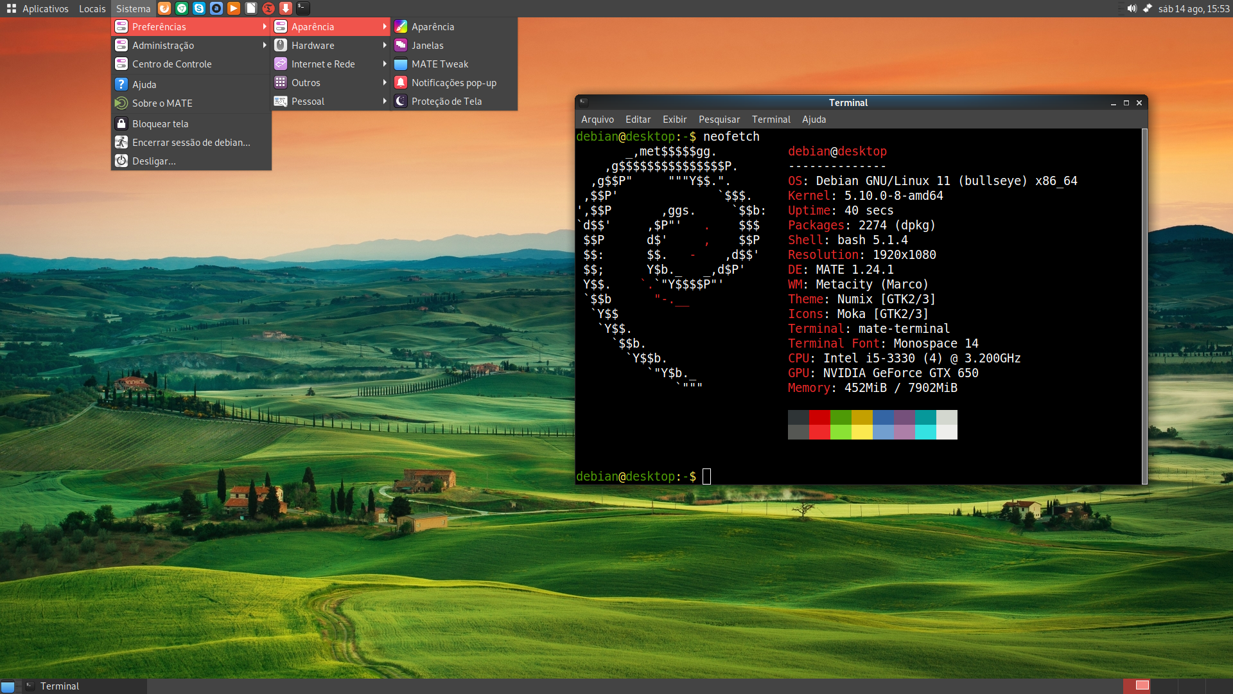Viewport: 1233px width, 694px height.
Task: Choose Desligar... from Sistema menu
Action: click(x=191, y=161)
